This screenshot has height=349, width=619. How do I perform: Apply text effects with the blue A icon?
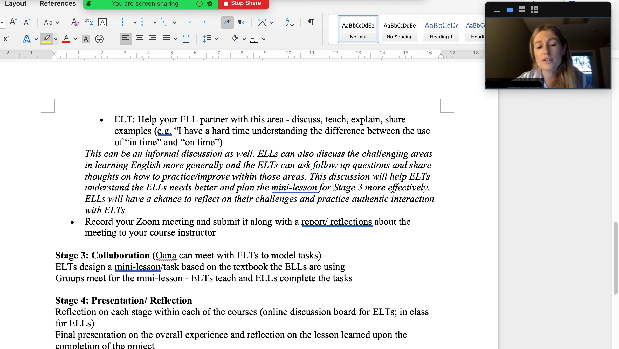point(27,39)
